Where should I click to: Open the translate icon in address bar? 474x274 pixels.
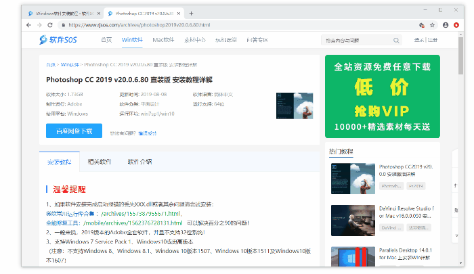click(x=422, y=25)
